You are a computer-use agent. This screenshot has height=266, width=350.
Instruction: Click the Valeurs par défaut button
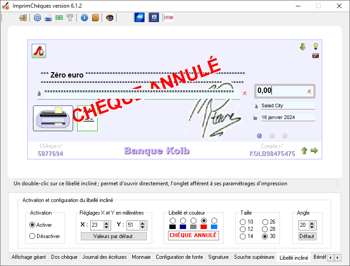point(114,236)
